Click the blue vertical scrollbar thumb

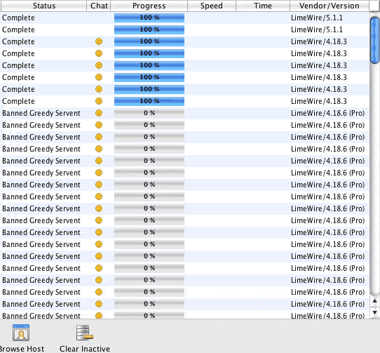(374, 40)
